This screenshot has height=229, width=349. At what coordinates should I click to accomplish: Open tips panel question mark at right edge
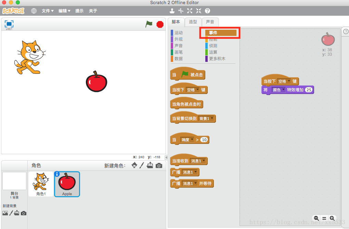click(x=346, y=31)
